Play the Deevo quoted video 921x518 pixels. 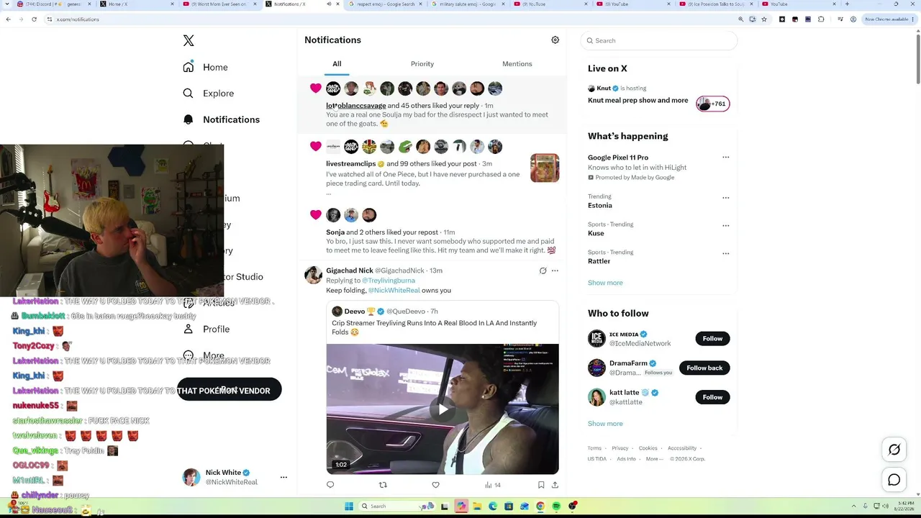(x=443, y=409)
